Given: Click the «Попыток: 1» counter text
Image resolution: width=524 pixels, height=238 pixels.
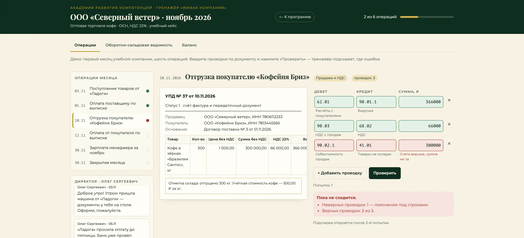Looking at the screenshot, I should (x=323, y=185).
